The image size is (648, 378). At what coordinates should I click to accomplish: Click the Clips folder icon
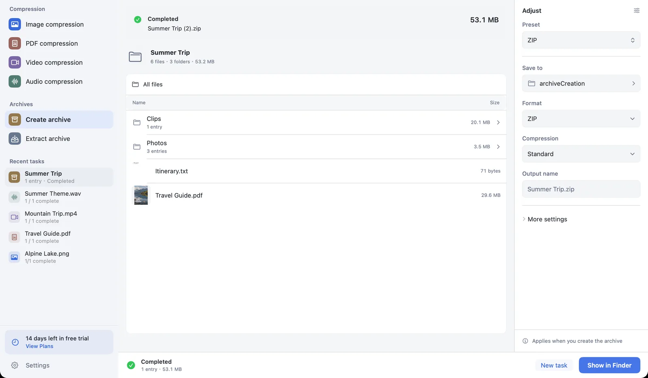tap(137, 122)
